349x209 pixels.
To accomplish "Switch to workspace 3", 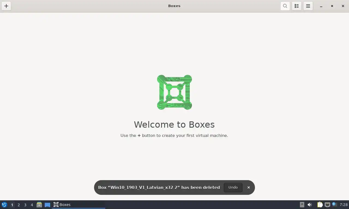I will coord(25,205).
